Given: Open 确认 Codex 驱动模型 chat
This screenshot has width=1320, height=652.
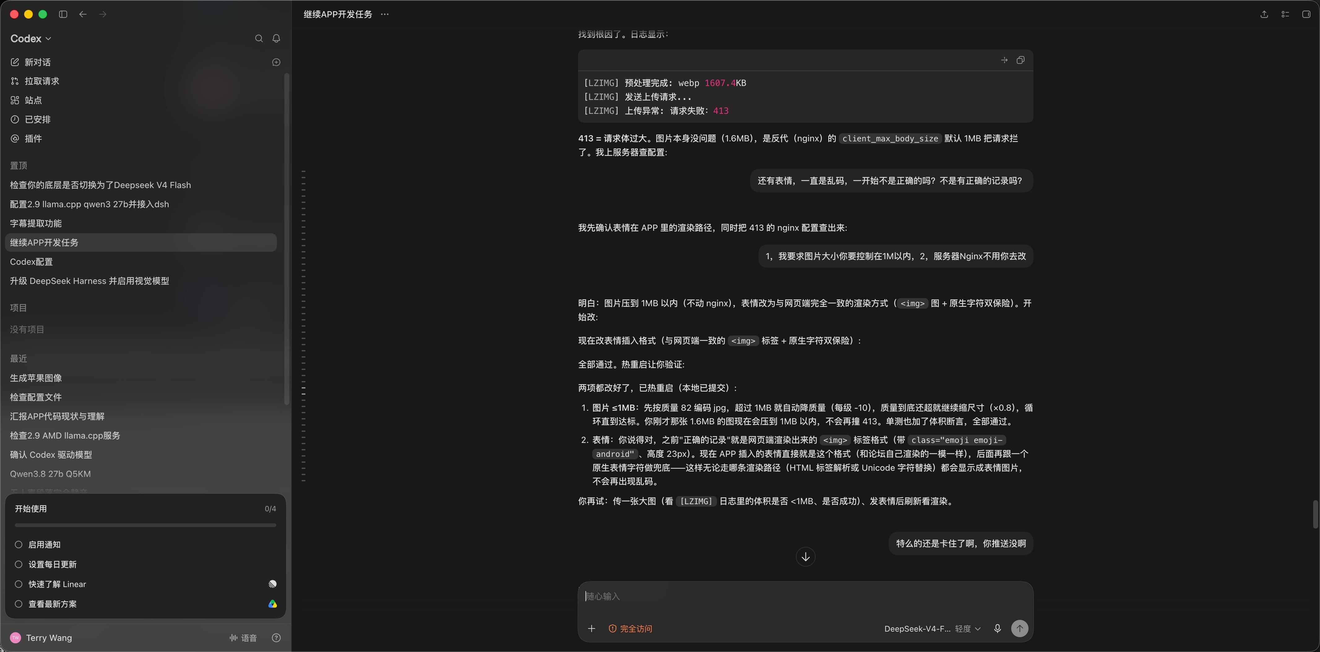Looking at the screenshot, I should pos(140,455).
